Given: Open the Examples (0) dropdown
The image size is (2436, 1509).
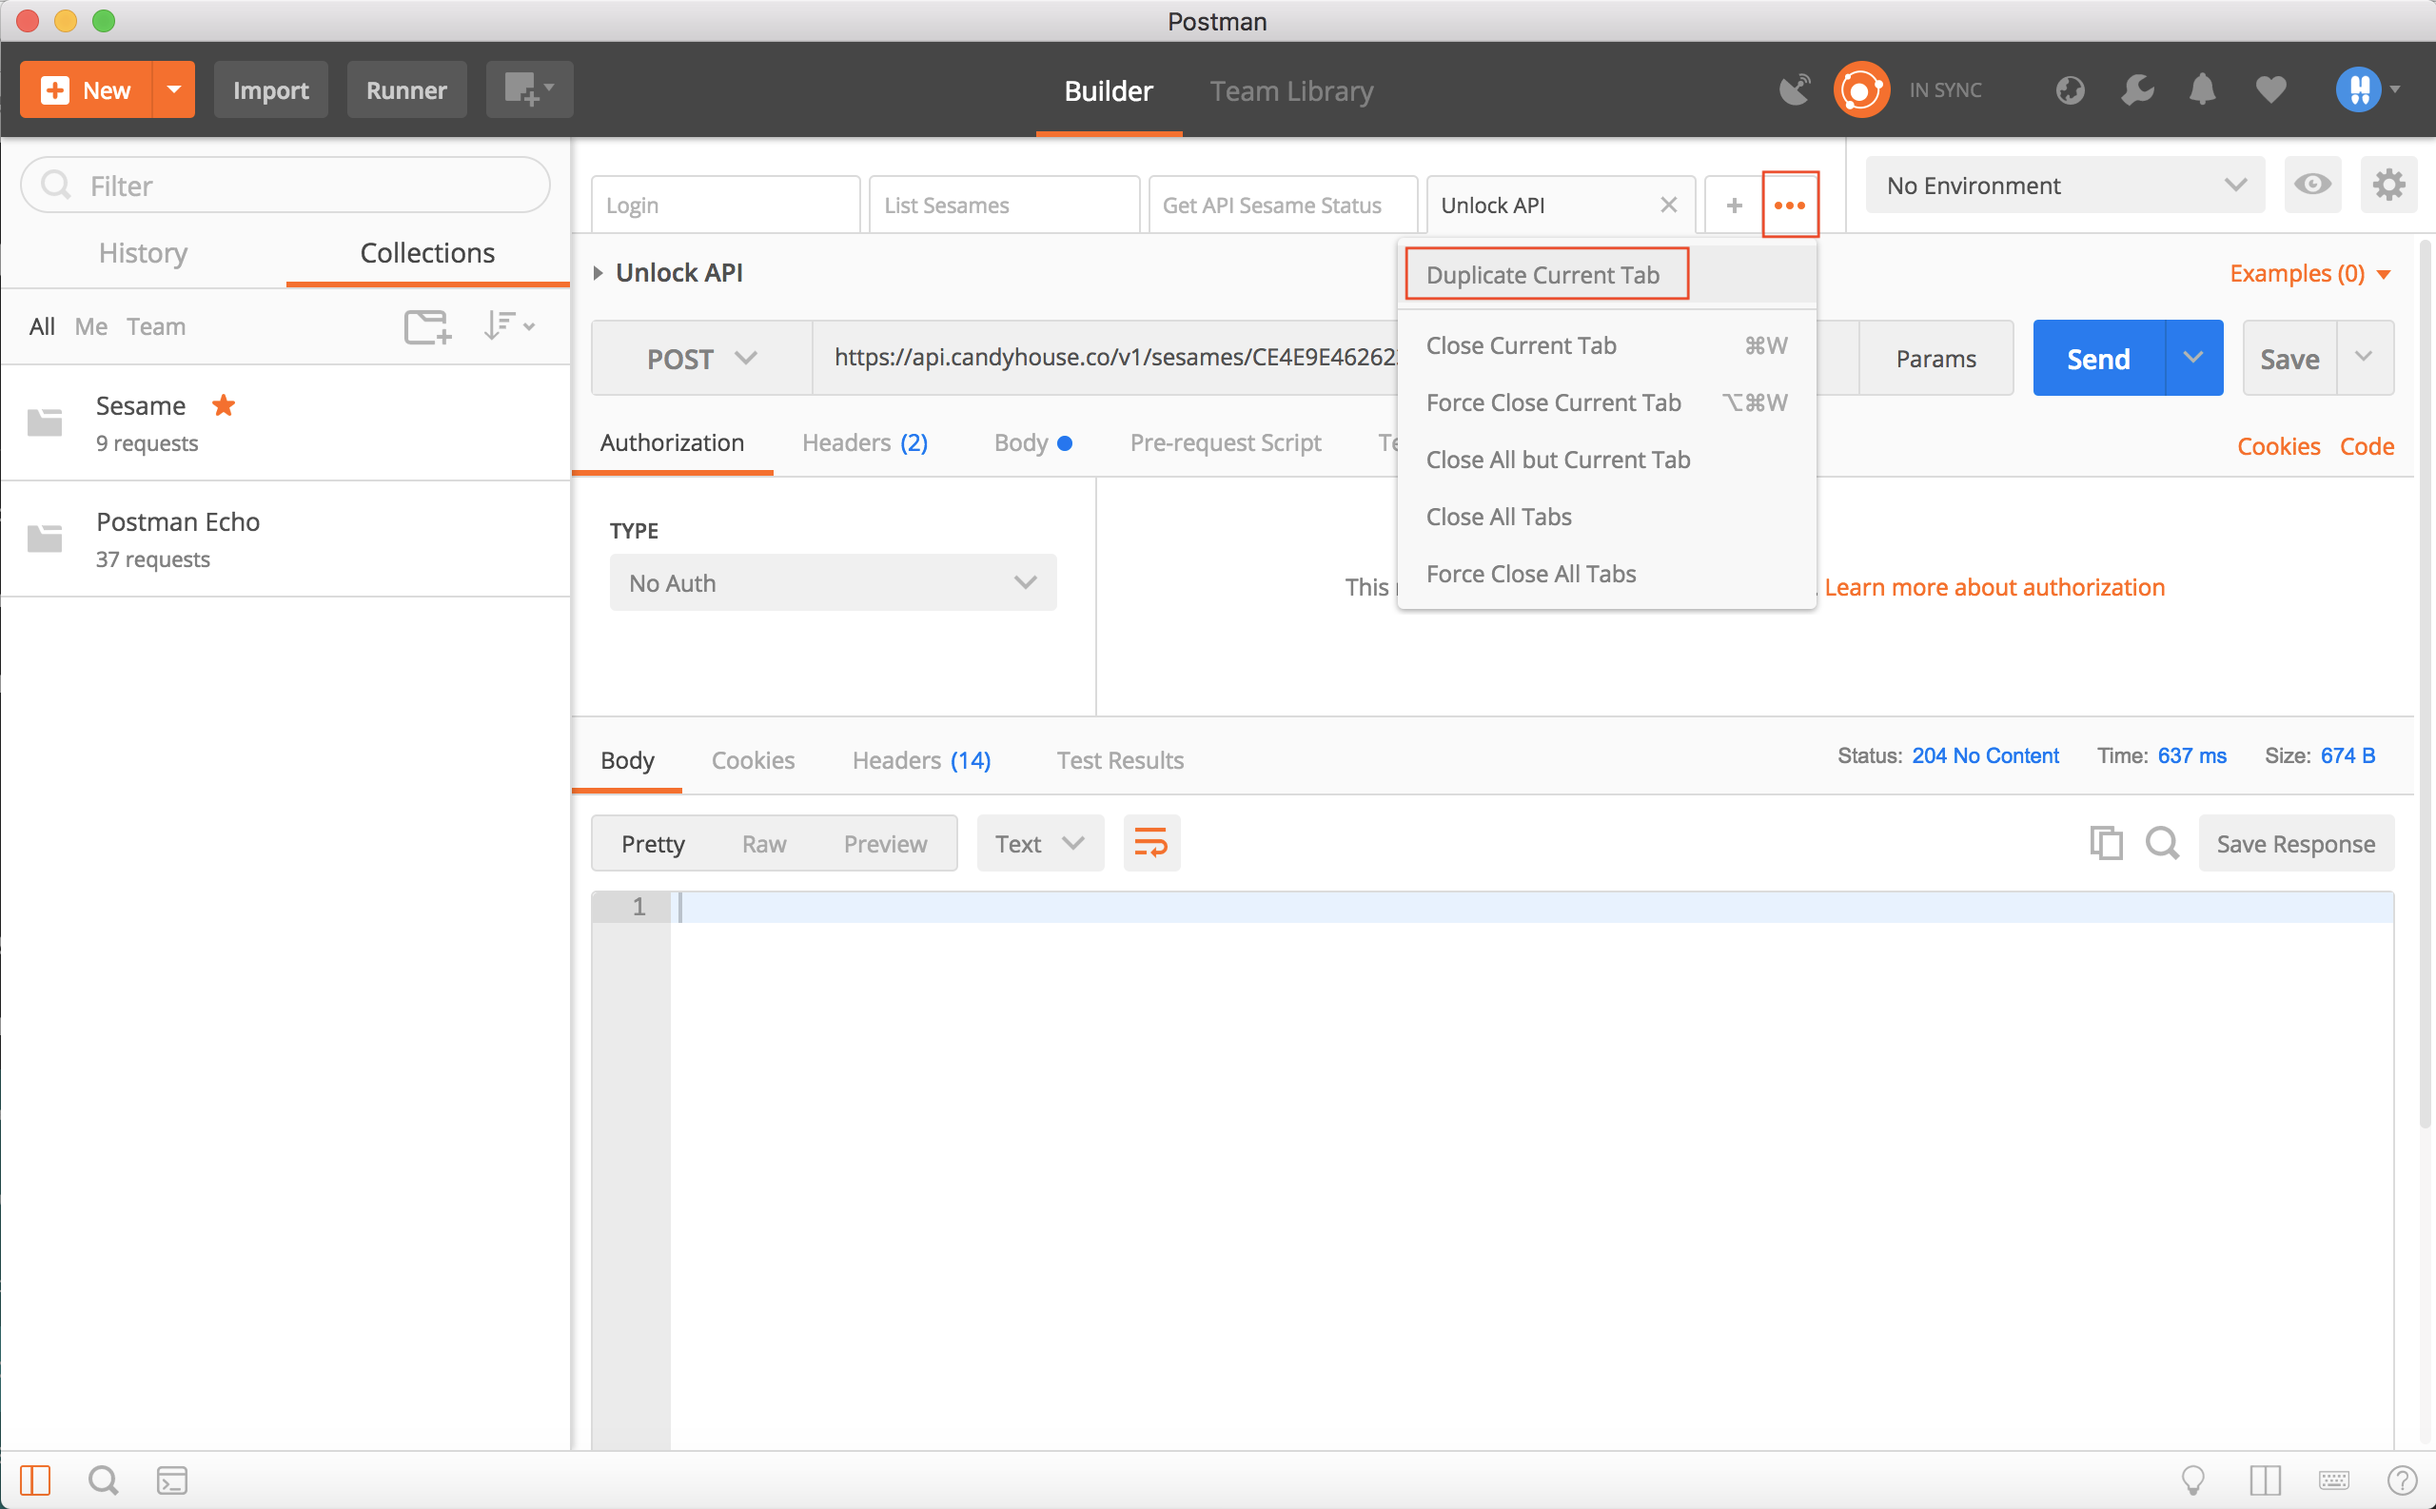Looking at the screenshot, I should coord(2309,273).
